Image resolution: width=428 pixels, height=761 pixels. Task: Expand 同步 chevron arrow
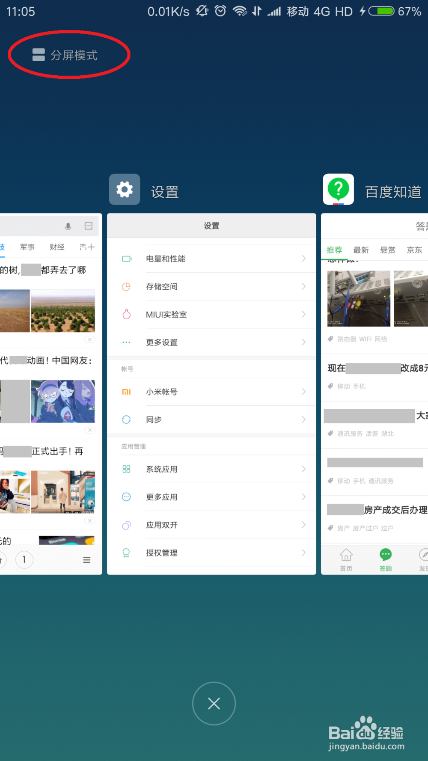pos(303,419)
